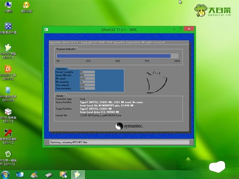Click the MB copied value 1291

[87, 79]
